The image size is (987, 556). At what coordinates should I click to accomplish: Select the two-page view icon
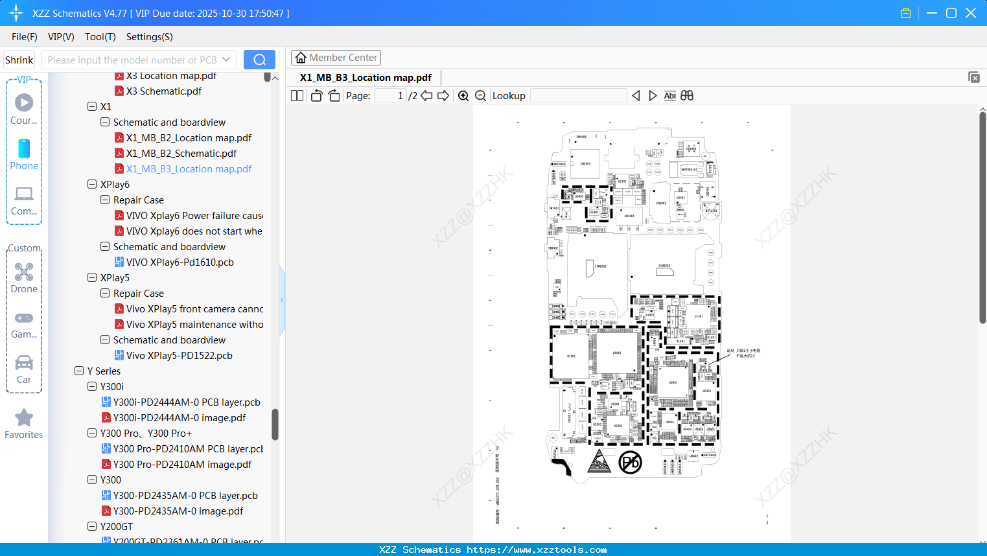(x=296, y=95)
